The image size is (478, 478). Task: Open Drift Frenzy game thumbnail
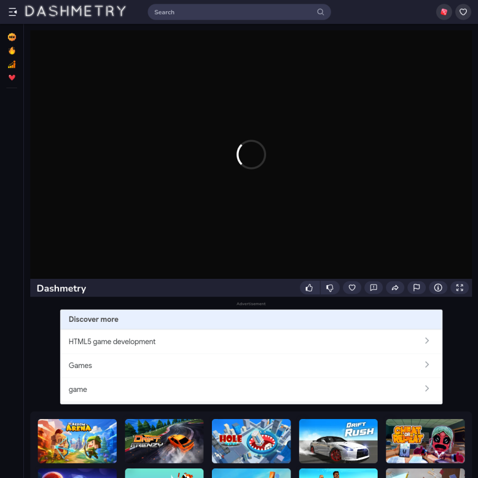[164, 441]
